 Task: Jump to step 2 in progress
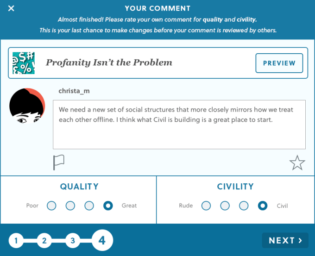[x=44, y=241]
